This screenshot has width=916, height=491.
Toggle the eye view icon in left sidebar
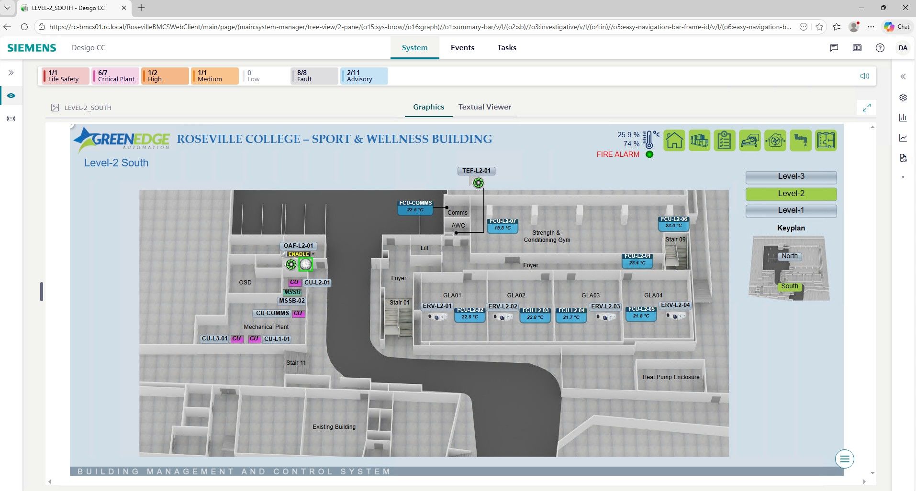coord(11,96)
